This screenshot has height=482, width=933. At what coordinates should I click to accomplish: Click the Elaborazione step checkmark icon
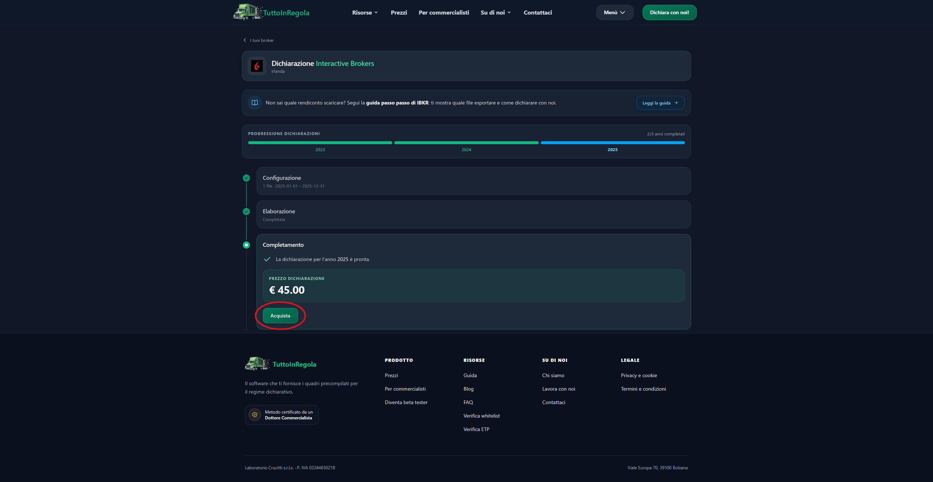pyautogui.click(x=246, y=212)
